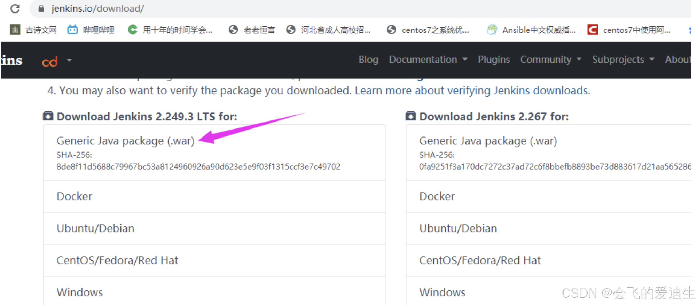Open the 用十年的时间学会 bookmark
The height and width of the screenshot is (305, 697).
170,30
